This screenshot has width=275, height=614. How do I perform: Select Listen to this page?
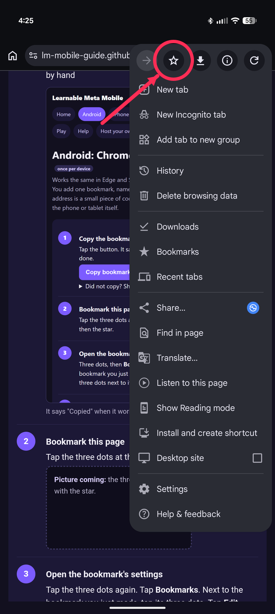coord(201,383)
